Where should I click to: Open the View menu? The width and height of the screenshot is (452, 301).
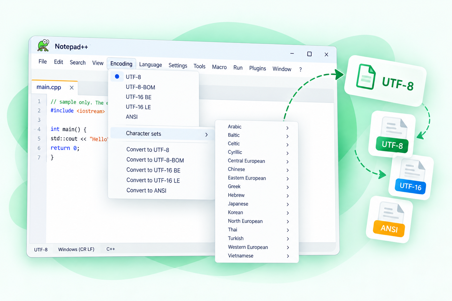98,63
